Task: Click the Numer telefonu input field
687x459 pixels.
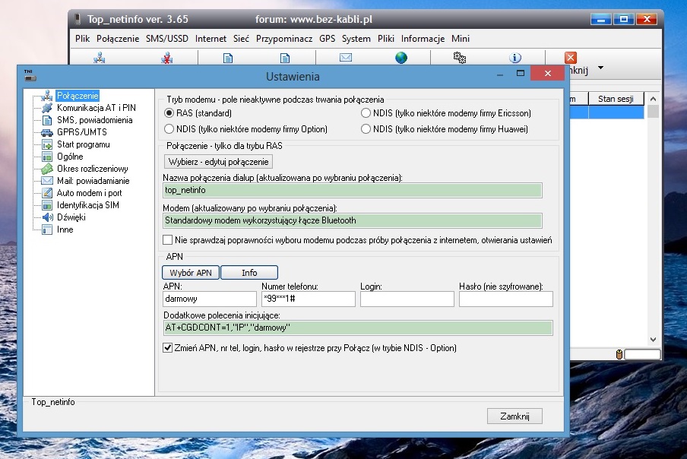Action: coord(308,299)
